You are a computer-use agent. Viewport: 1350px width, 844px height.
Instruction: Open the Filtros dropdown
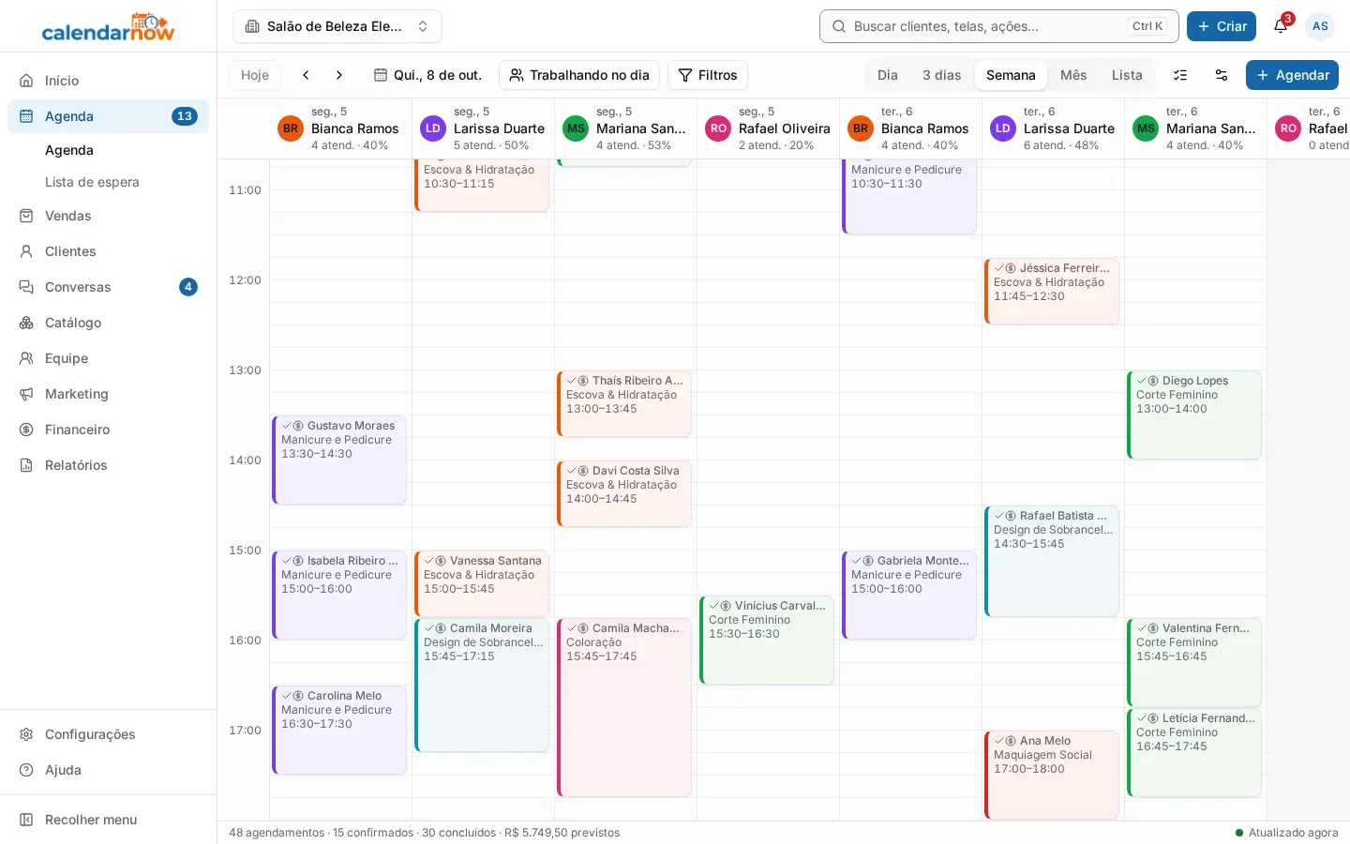708,75
